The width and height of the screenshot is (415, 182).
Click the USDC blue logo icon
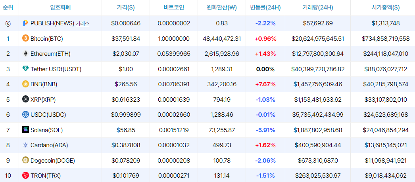(25, 114)
